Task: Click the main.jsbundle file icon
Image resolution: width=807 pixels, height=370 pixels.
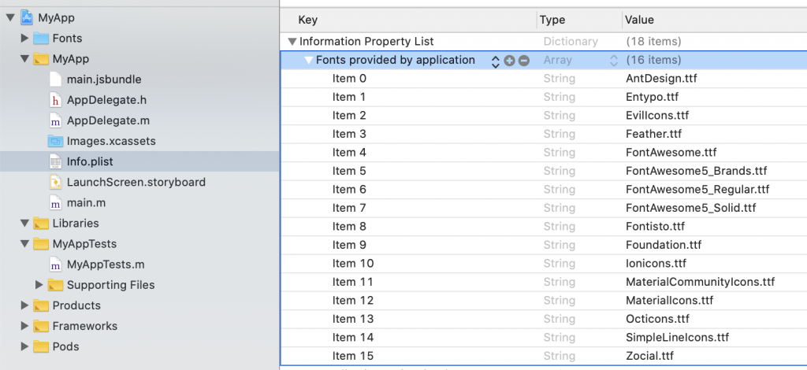Action: 55,80
